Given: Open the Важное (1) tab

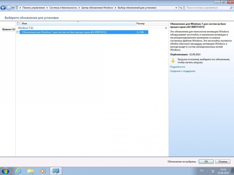Looking at the screenshot, I should tap(9, 29).
